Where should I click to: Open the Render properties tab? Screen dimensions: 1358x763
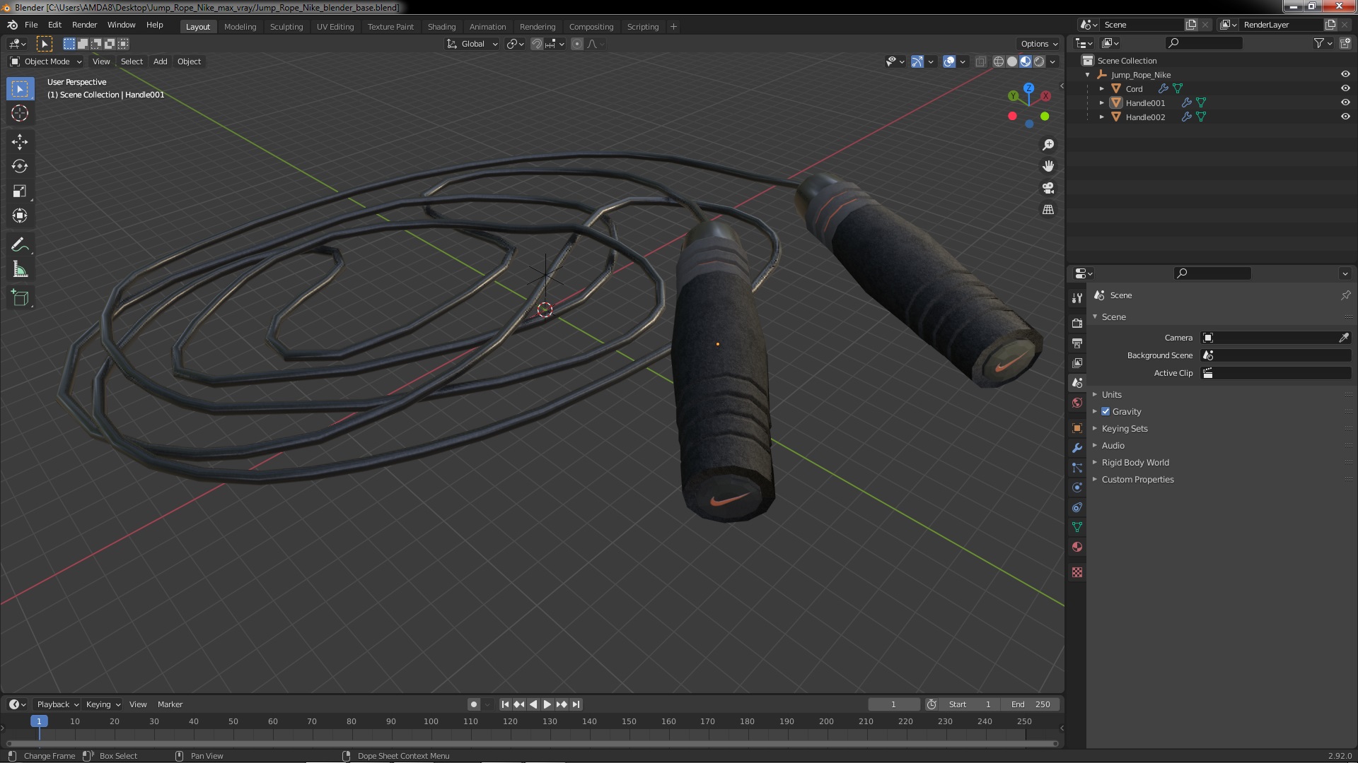tap(1076, 323)
